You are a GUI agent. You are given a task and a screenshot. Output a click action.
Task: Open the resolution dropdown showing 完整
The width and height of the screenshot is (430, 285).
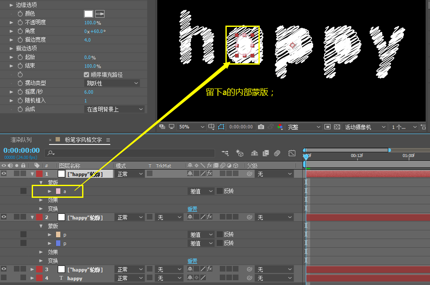tap(304, 127)
